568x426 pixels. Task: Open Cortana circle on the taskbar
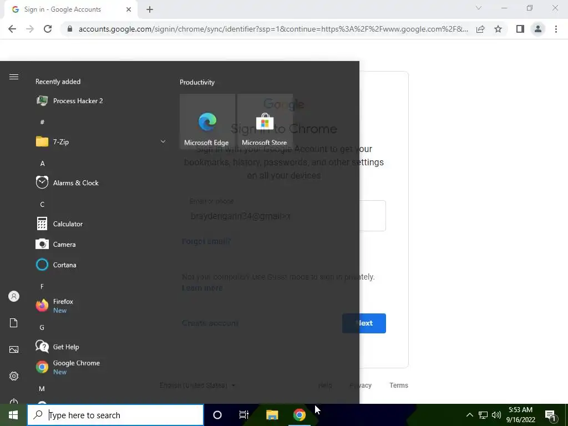click(x=217, y=415)
